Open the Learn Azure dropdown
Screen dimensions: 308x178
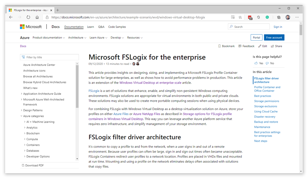[98, 38]
